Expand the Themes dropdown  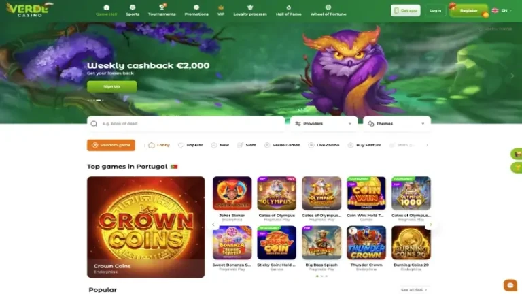397,124
